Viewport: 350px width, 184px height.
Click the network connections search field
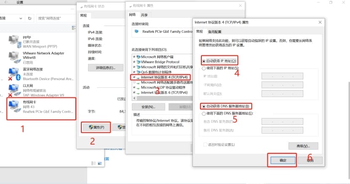tap(56, 18)
